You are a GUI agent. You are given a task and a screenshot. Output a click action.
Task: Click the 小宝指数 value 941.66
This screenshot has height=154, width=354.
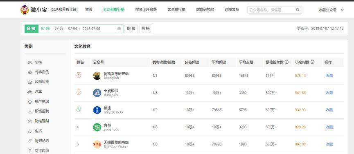pos(300,93)
